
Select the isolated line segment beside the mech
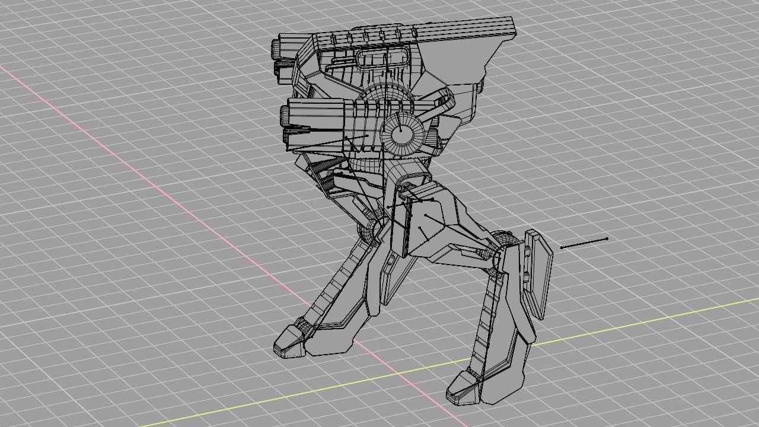pos(584,243)
